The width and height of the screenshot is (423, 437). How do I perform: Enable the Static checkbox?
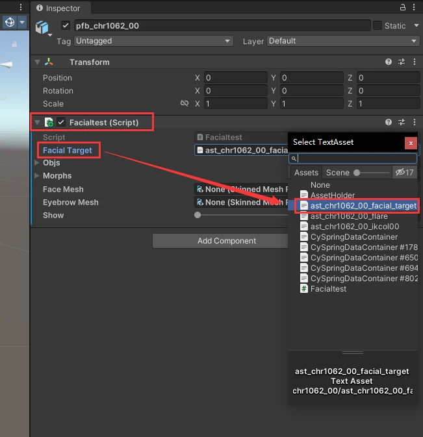[378, 25]
